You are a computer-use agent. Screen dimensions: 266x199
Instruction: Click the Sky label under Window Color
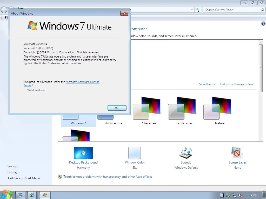(135, 168)
